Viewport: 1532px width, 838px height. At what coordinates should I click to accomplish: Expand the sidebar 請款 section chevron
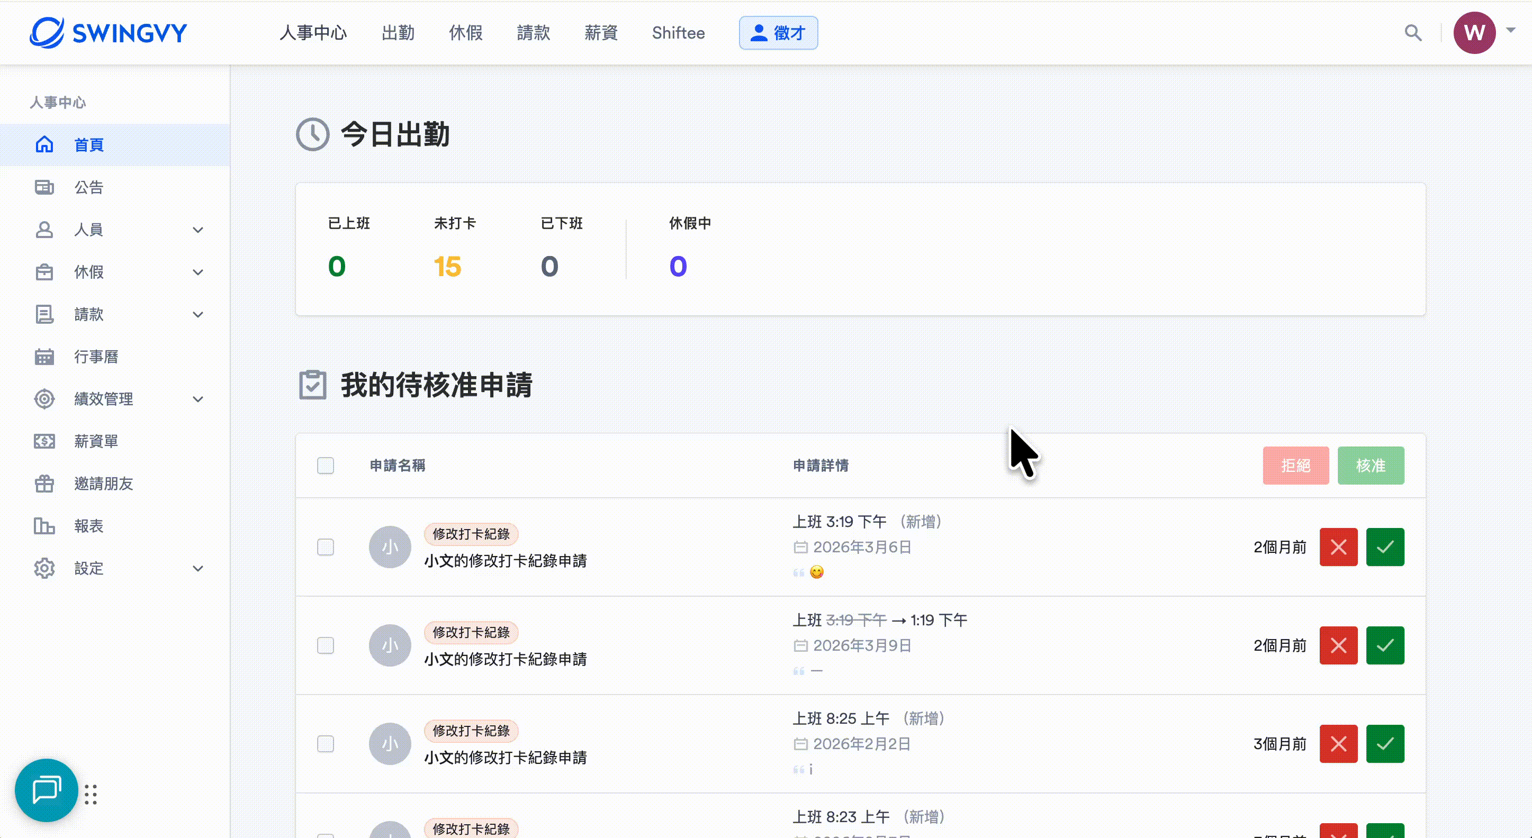point(198,314)
